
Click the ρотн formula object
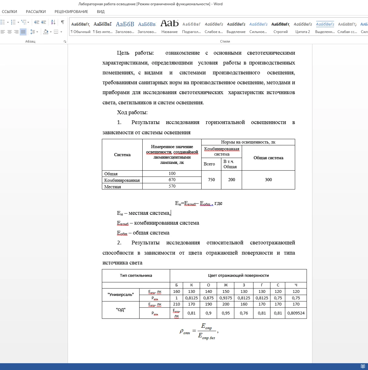point(199,331)
